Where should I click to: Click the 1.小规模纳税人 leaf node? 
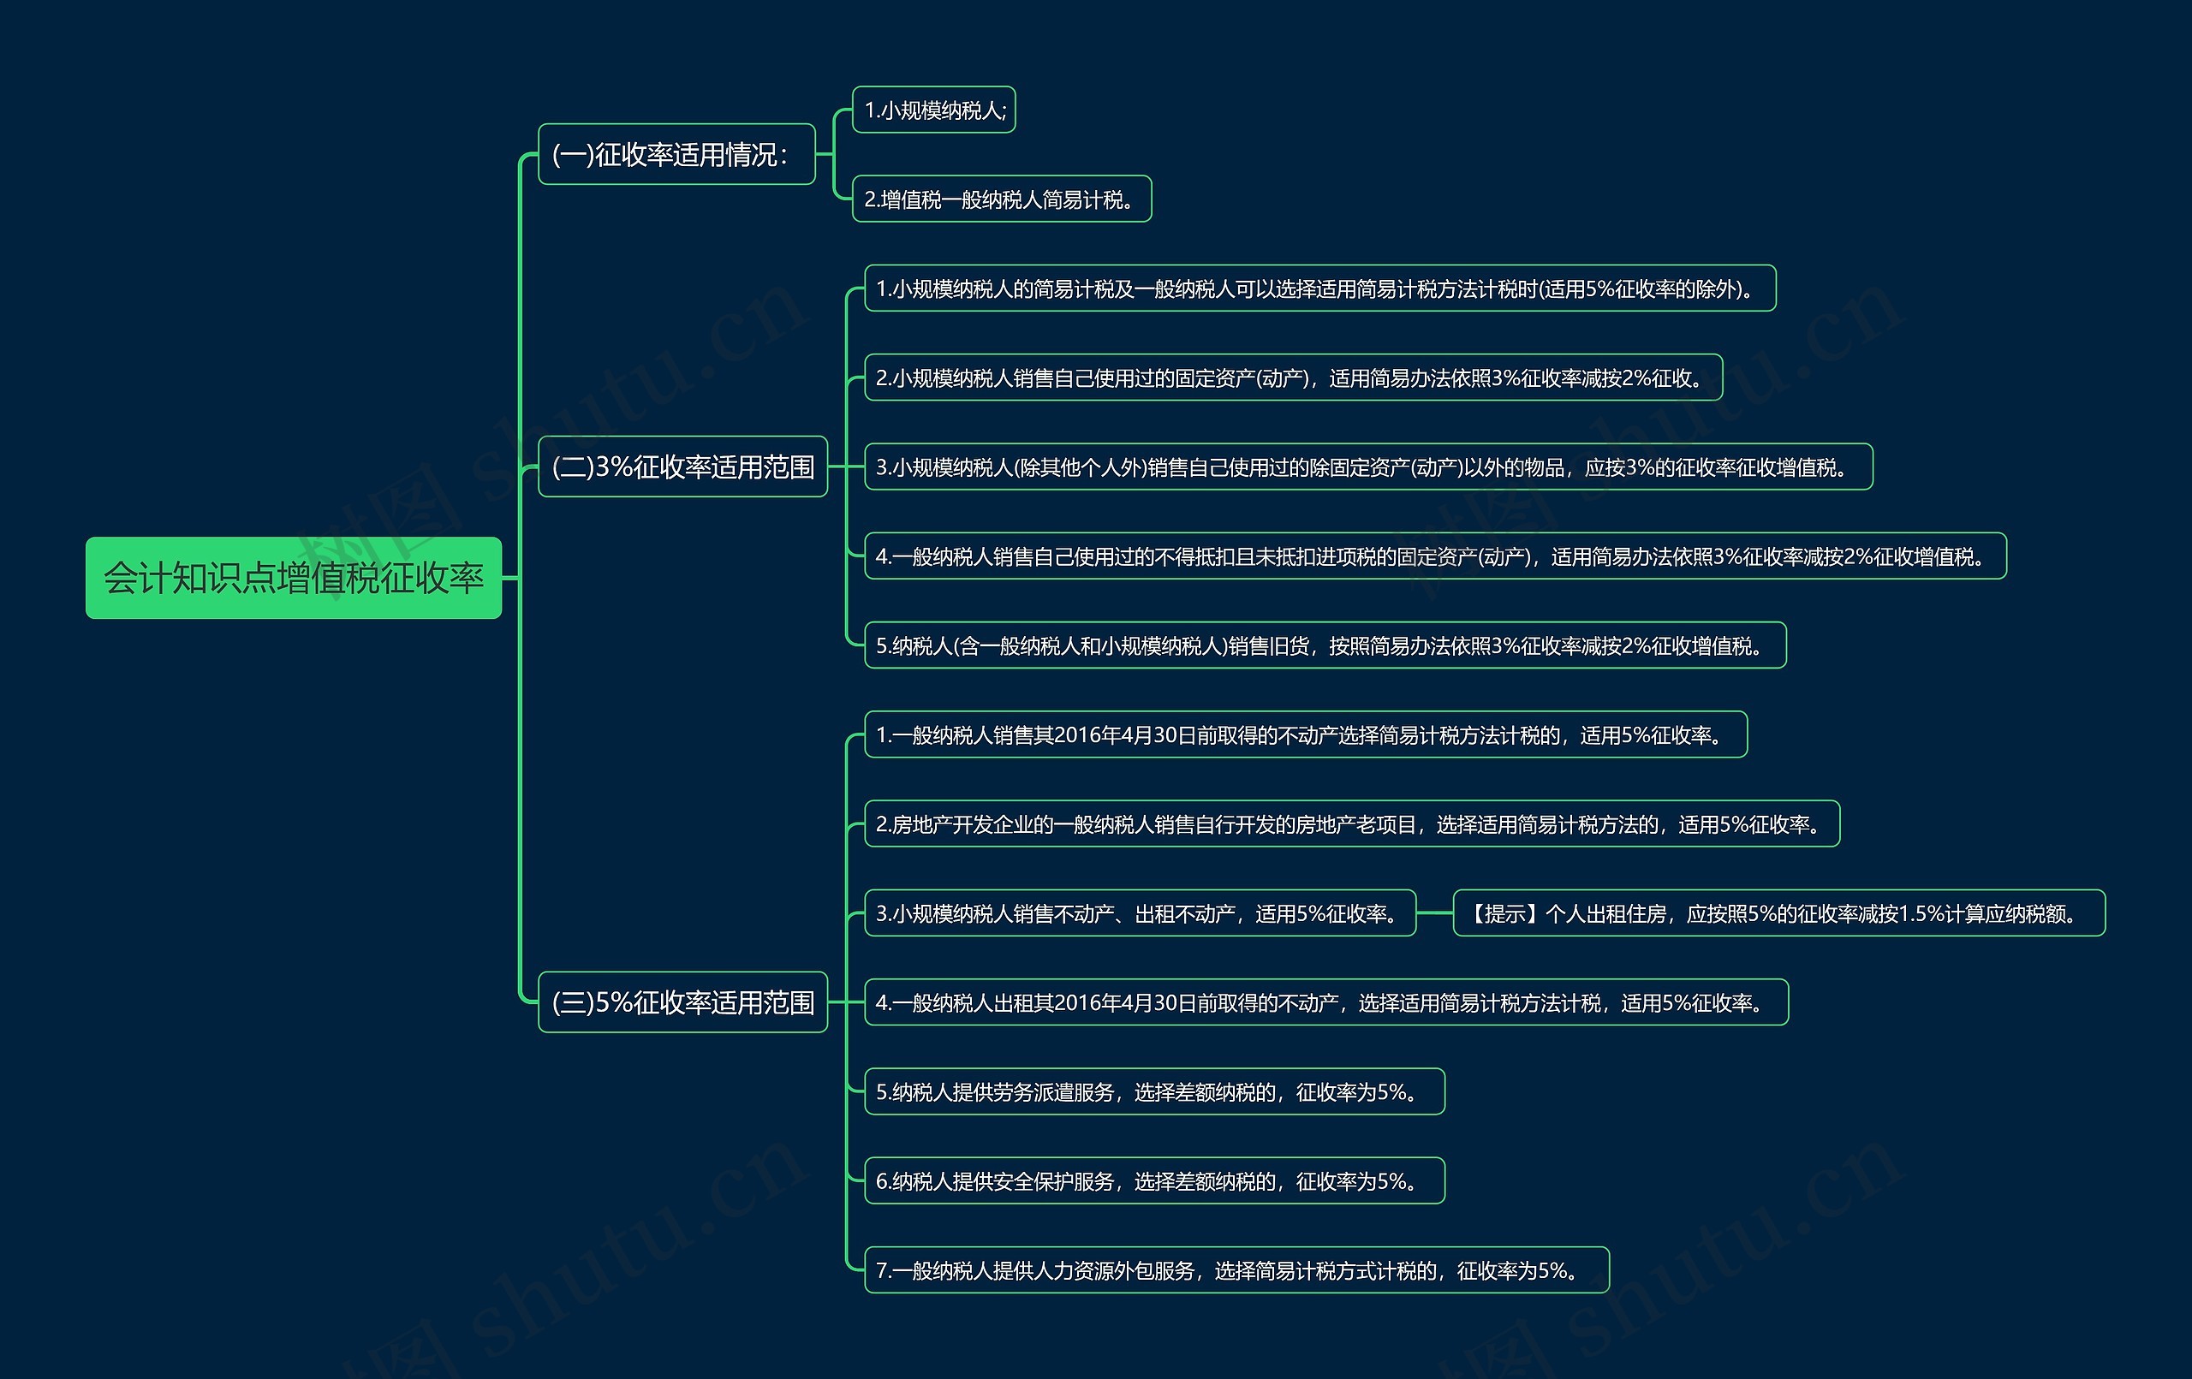point(933,110)
